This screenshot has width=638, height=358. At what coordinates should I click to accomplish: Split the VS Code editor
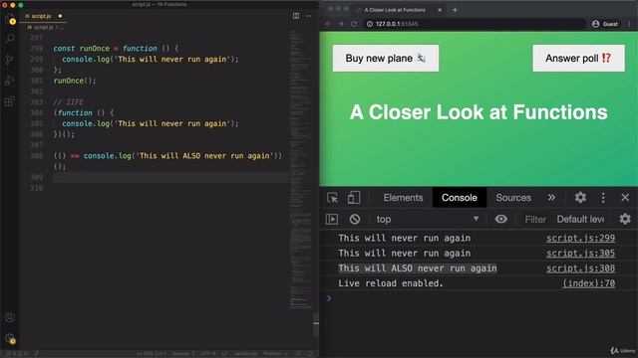click(x=296, y=16)
